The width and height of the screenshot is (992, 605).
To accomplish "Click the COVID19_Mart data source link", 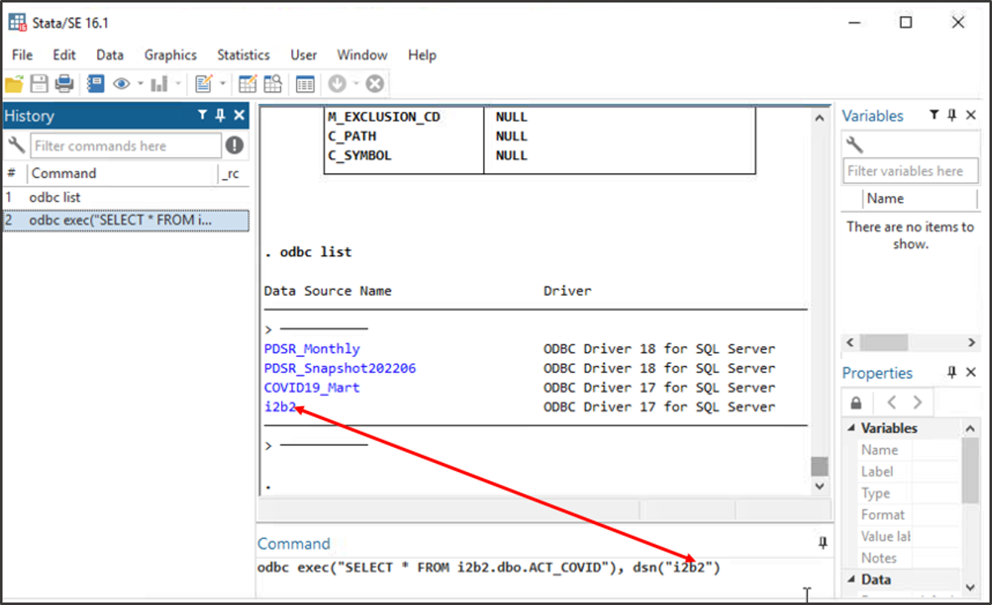I will [312, 387].
